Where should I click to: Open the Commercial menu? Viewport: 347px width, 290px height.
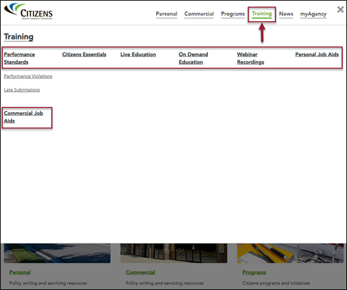(199, 14)
